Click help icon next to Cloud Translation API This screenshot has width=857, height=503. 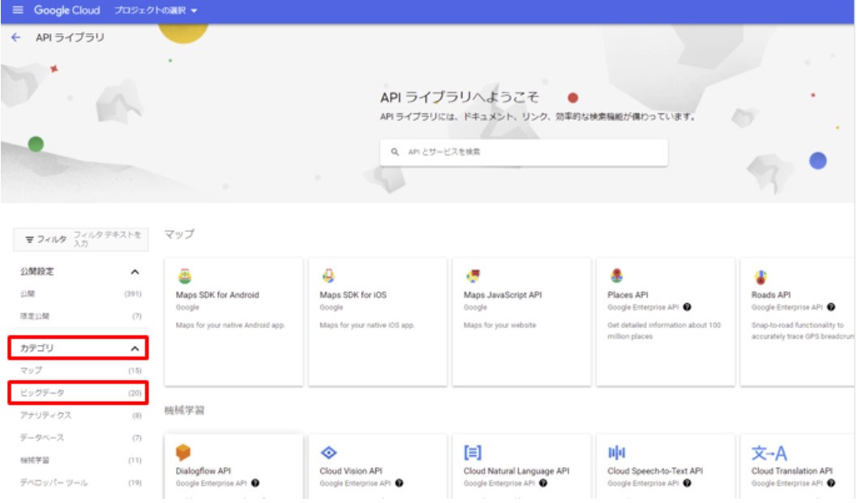pos(831,483)
